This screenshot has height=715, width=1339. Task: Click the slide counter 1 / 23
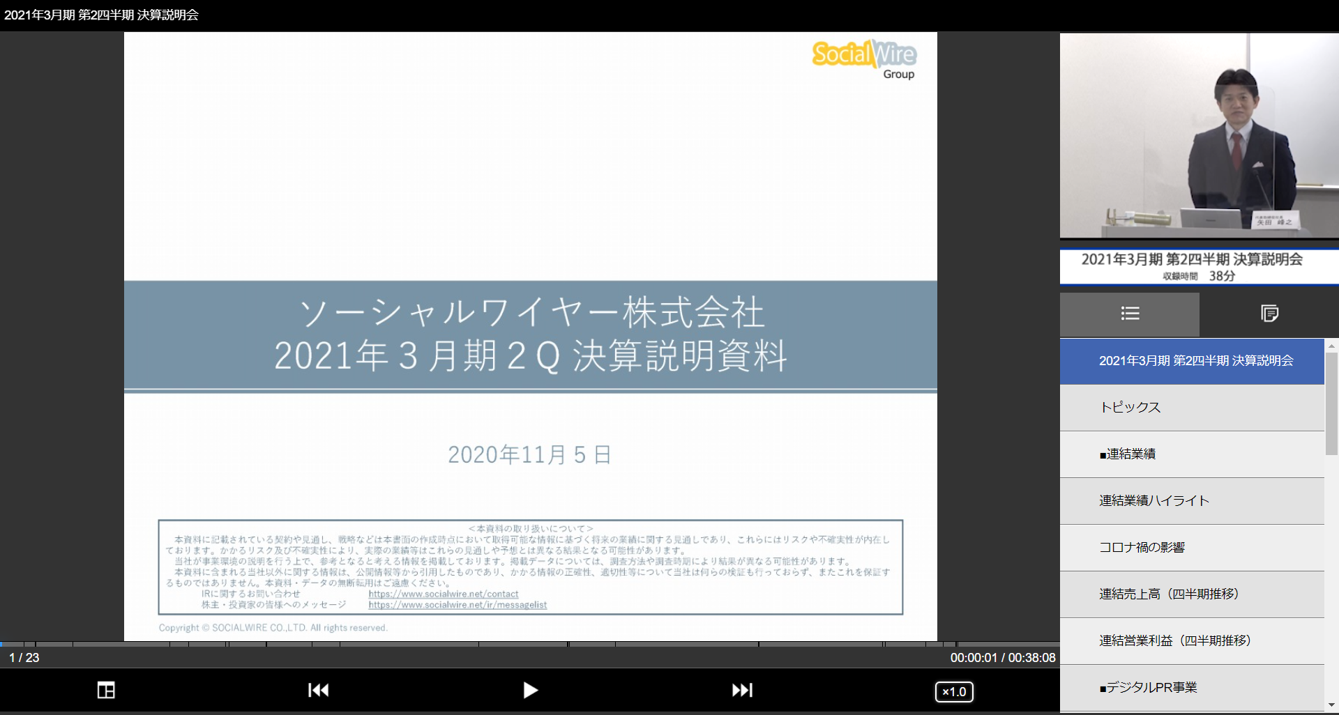(x=24, y=658)
